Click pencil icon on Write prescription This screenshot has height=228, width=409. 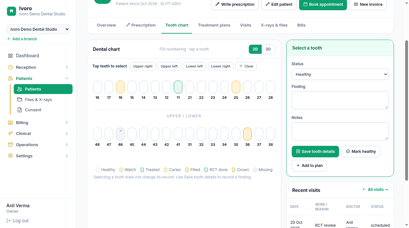tap(218, 4)
